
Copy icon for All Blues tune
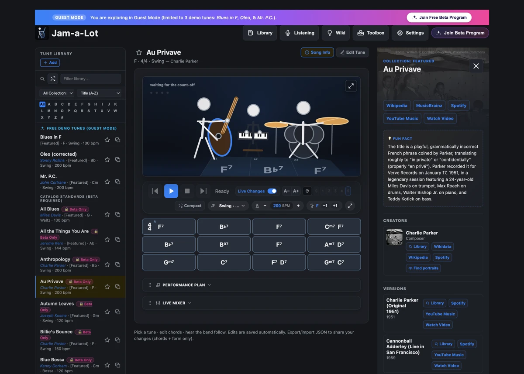(118, 215)
